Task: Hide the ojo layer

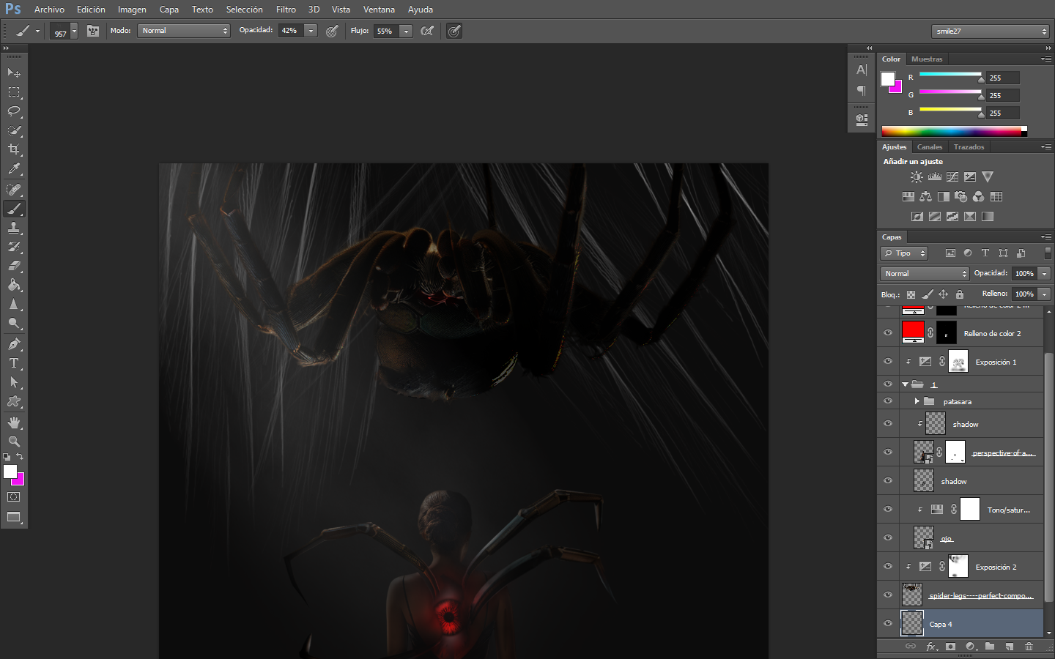Action: tap(888, 537)
